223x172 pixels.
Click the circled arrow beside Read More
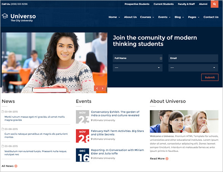167,159
